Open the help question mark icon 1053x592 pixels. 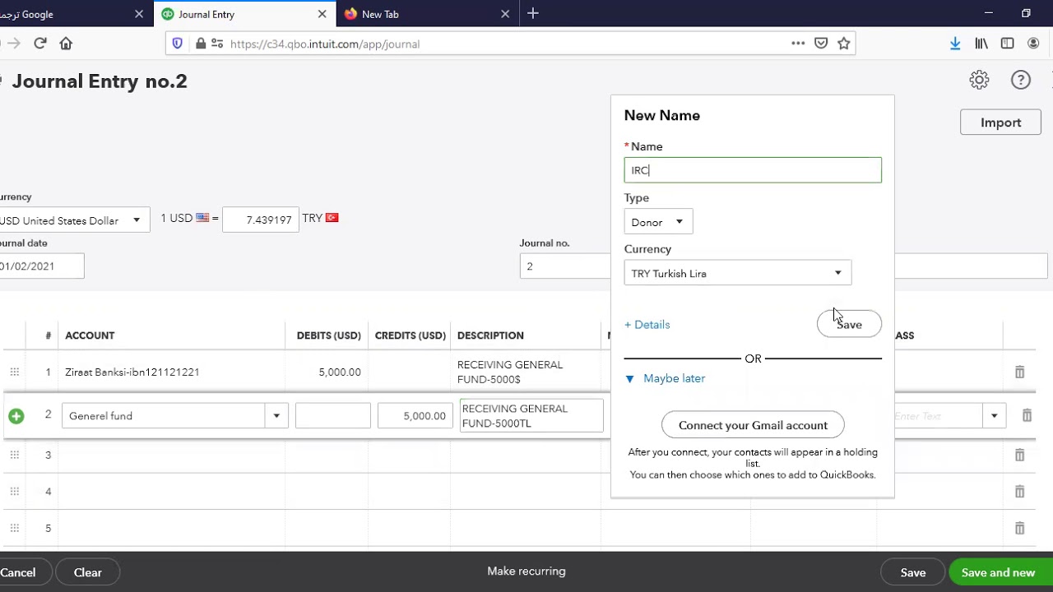(x=1021, y=80)
